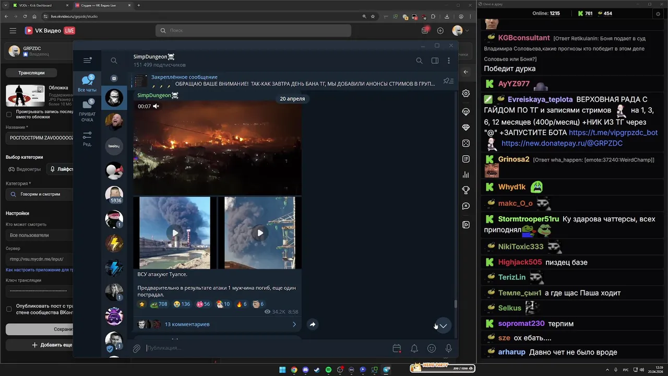This screenshot has width=668, height=376.
Task: Open Spotify from the taskbar
Action: click(329, 370)
